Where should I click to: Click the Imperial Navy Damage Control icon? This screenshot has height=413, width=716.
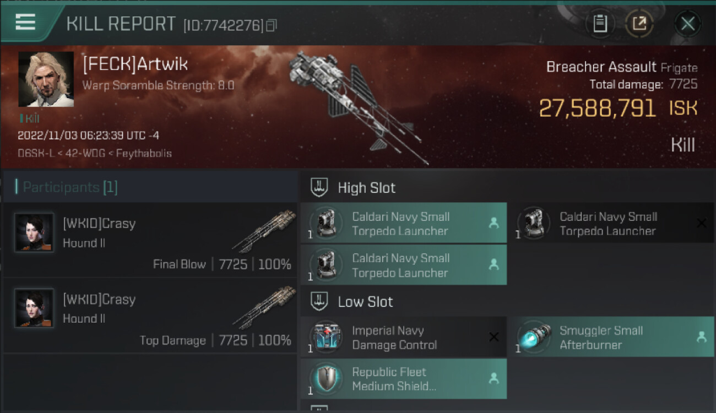326,337
